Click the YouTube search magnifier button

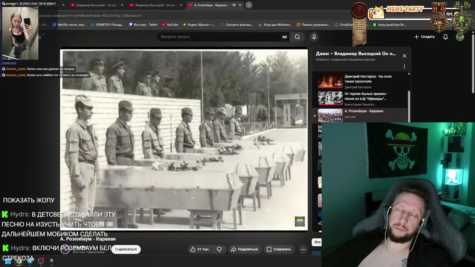297,37
